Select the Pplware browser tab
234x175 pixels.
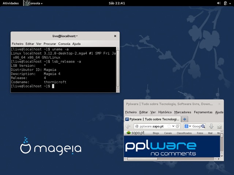pyautogui.click(x=152, y=119)
